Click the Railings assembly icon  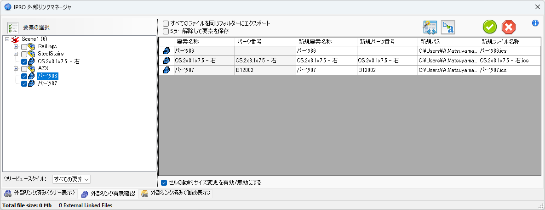pos(32,46)
